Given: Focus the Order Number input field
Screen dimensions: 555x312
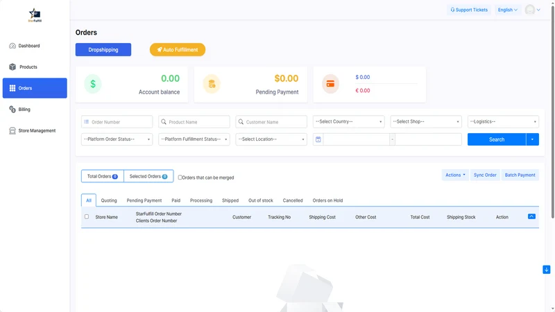Looking at the screenshot, I should pos(117,122).
